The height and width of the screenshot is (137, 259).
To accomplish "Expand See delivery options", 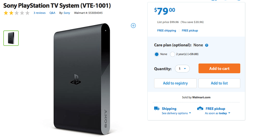I will coord(176,113).
